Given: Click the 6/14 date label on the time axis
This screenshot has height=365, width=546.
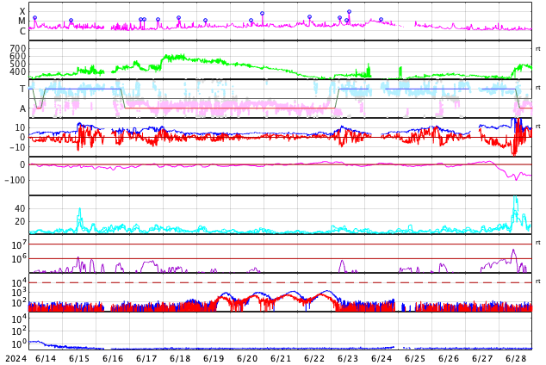Looking at the screenshot, I should (x=46, y=359).
